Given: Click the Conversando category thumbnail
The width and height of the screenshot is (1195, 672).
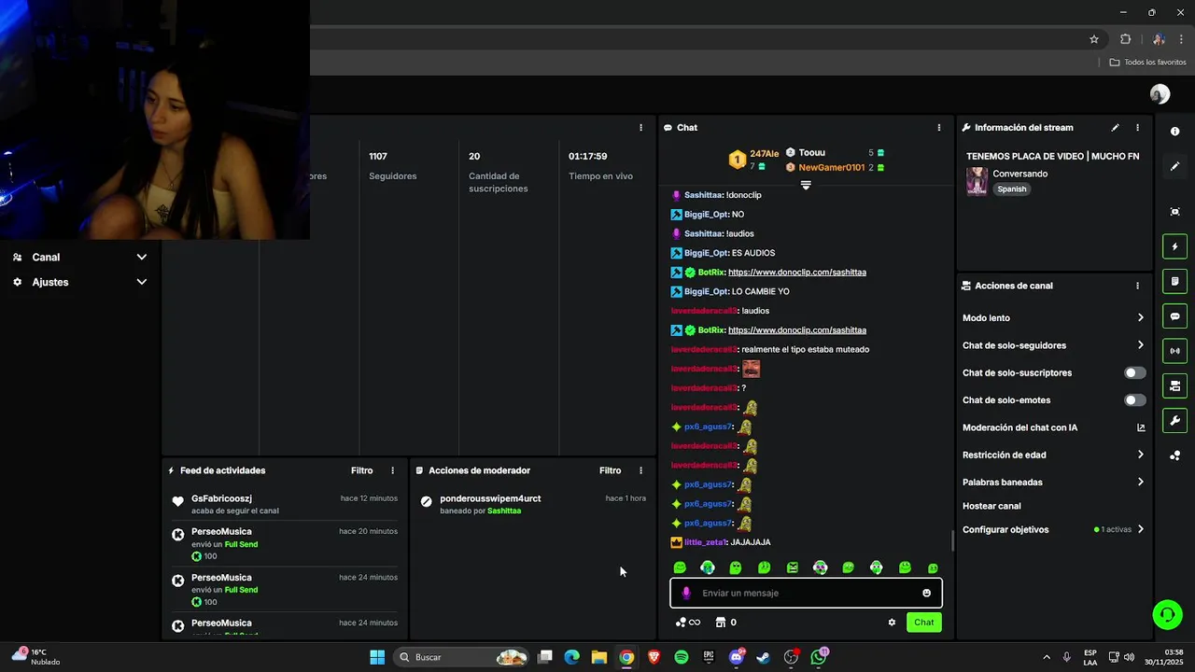Looking at the screenshot, I should click(977, 181).
